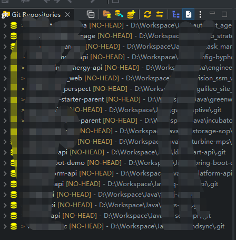Toggle Link with Editor and Selection
This screenshot has width=236, height=240.
160,14
